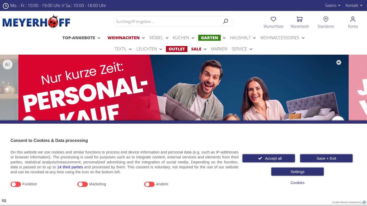Expand the Gastro dropdown
367x206 pixels.
[333, 5]
